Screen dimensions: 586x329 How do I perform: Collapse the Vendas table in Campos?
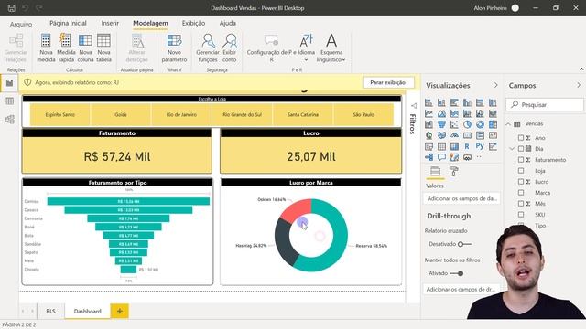coord(508,124)
